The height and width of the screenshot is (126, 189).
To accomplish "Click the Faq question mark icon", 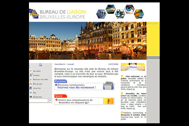I will pyautogui.click(x=31, y=92).
